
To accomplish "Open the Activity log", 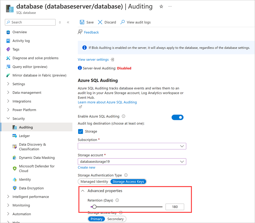I will pyautogui.click(x=21, y=41).
